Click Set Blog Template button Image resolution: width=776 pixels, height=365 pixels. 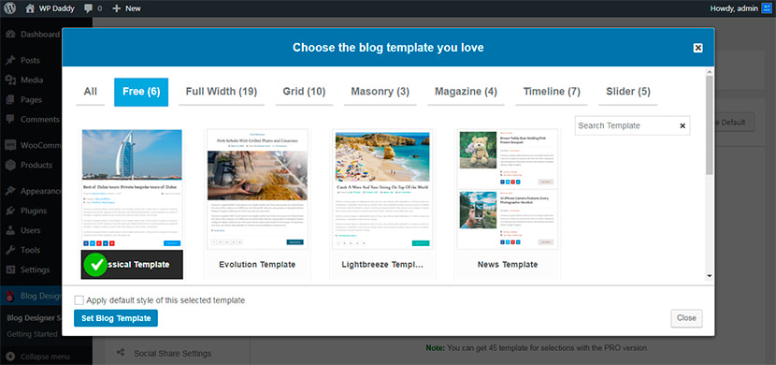(x=116, y=318)
